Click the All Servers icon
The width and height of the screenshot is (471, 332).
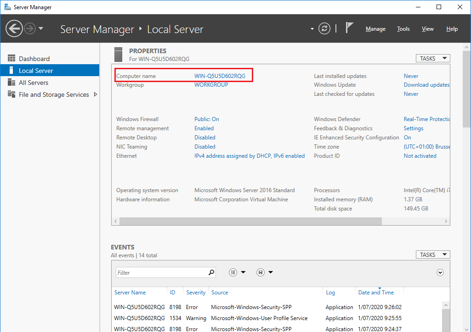(11, 82)
